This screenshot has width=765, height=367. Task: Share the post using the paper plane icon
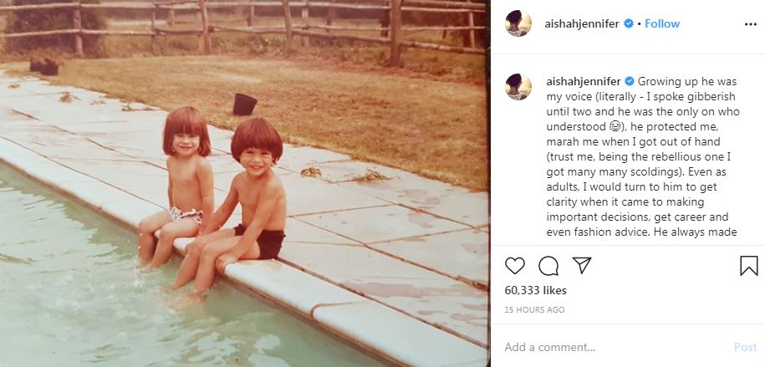(x=582, y=265)
